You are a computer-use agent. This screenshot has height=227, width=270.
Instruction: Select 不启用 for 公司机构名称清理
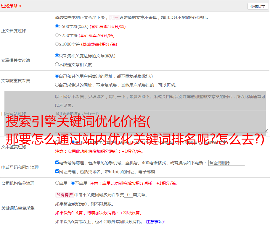73,183
